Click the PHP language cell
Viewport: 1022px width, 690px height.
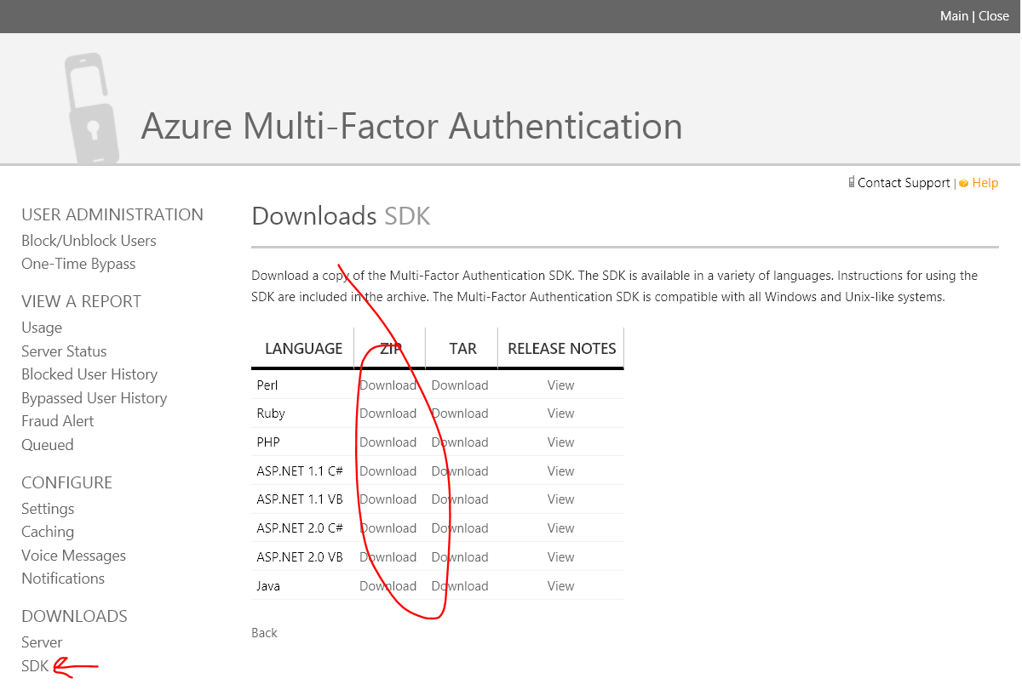click(268, 442)
